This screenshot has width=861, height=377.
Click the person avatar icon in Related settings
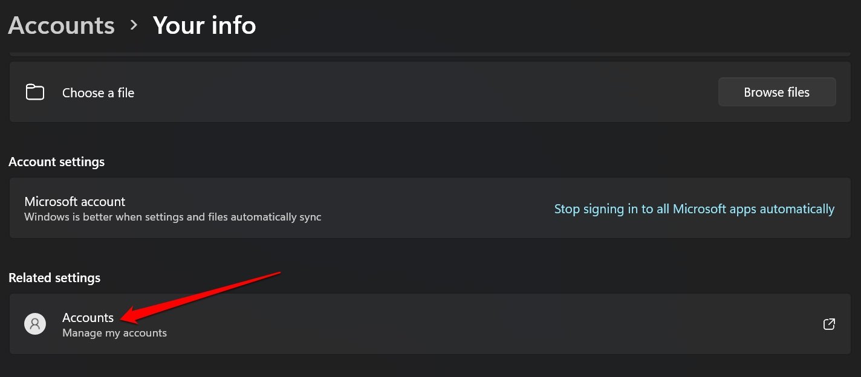(x=35, y=324)
